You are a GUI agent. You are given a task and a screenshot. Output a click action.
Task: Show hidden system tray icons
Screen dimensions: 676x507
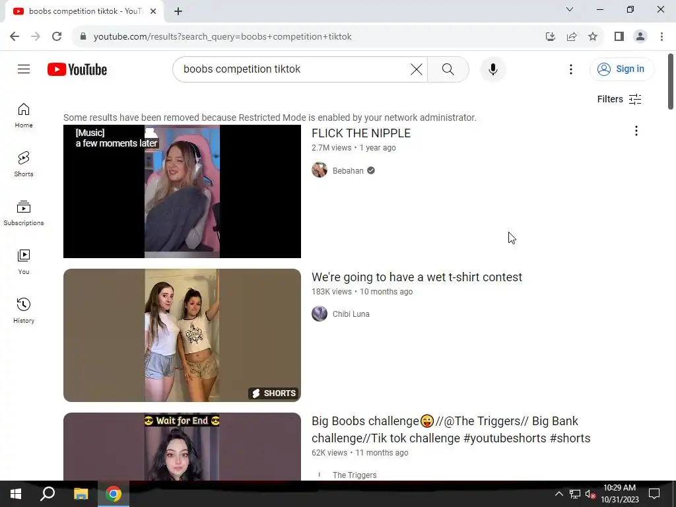[x=558, y=494]
